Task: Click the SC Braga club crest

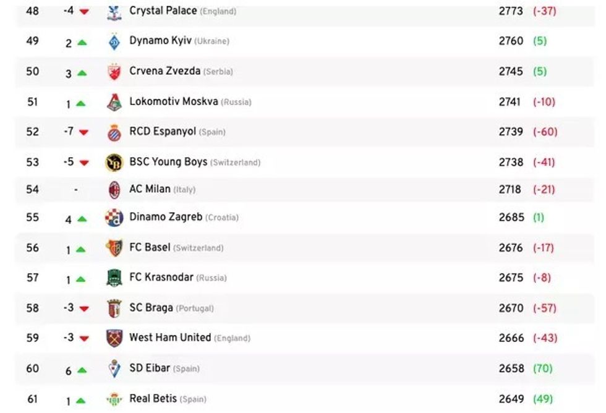Action: (x=114, y=309)
